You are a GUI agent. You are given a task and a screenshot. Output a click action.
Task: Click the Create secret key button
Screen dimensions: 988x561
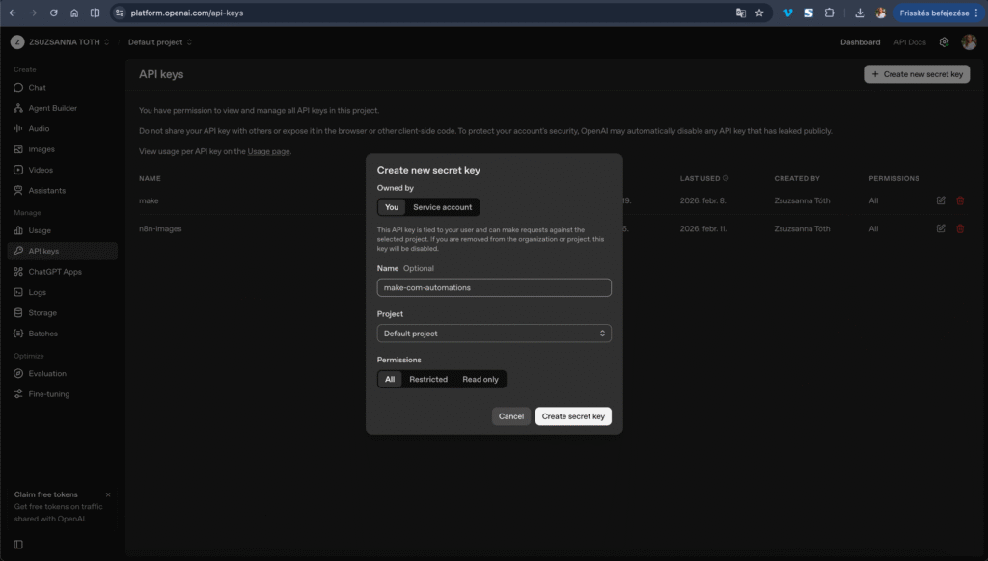(x=573, y=415)
